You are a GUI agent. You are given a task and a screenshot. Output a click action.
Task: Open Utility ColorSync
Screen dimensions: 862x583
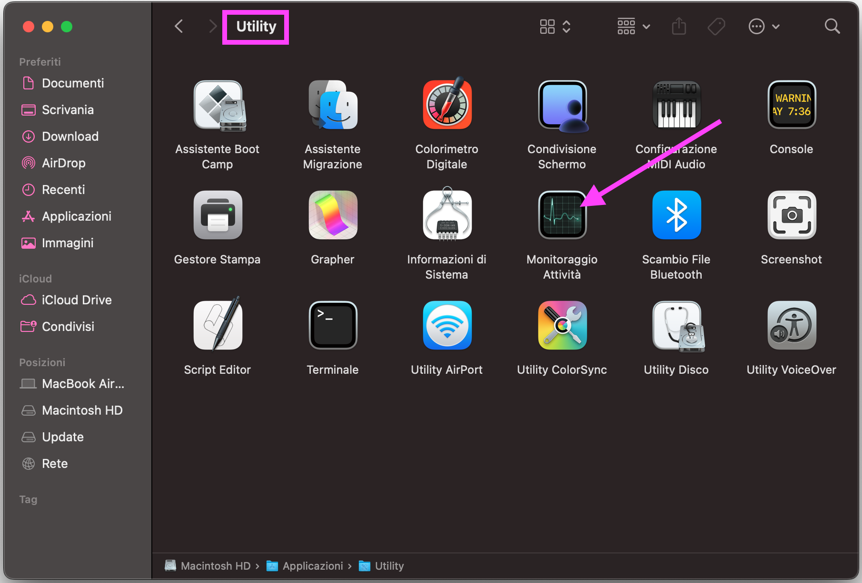click(x=562, y=325)
